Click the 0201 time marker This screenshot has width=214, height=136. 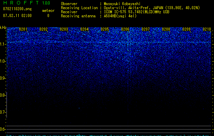[x=23, y=29]
